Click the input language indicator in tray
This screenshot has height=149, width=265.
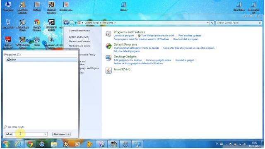[x=217, y=144]
